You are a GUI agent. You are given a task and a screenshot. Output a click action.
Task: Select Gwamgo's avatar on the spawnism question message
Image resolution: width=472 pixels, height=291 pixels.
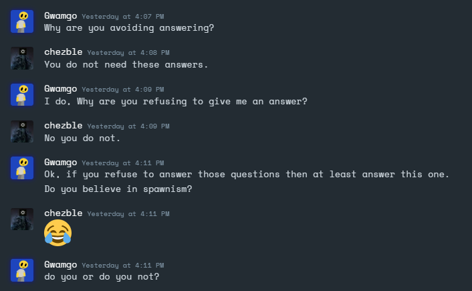[x=22, y=168]
